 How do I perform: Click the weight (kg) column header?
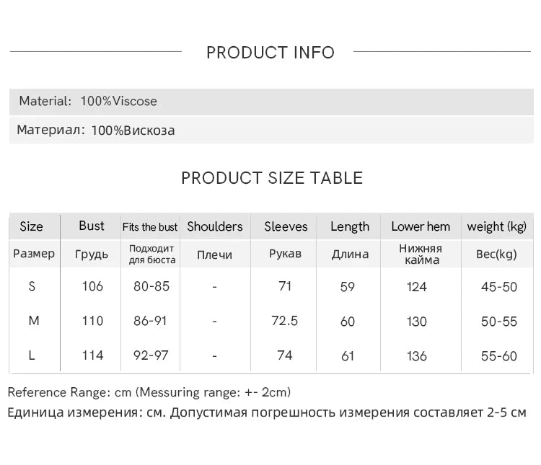[496, 226]
